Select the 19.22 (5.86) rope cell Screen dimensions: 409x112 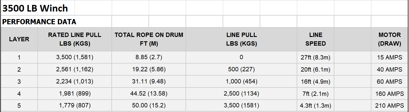(x=149, y=70)
